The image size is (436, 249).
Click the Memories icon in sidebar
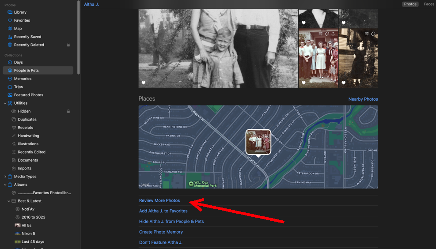[10, 79]
